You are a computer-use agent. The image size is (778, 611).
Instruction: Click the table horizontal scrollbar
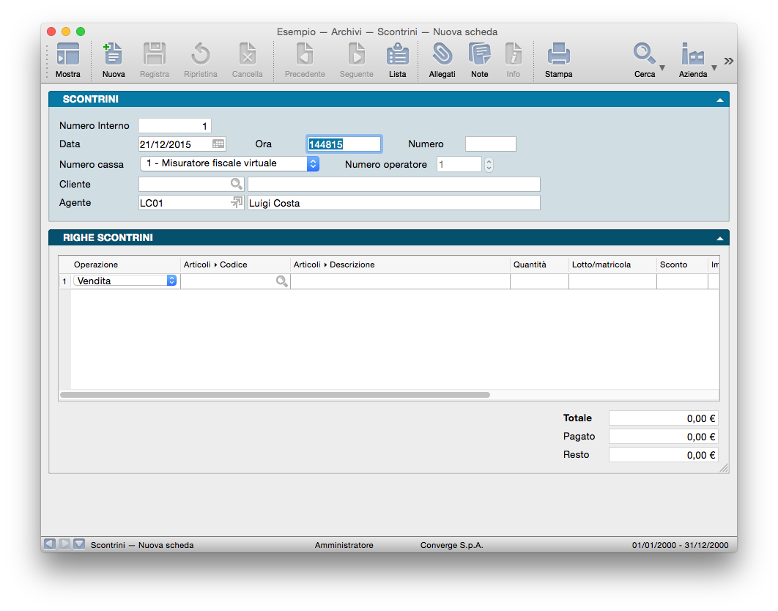click(x=275, y=395)
